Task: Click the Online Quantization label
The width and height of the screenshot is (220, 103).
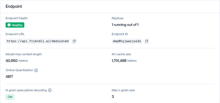Action: click(19, 70)
